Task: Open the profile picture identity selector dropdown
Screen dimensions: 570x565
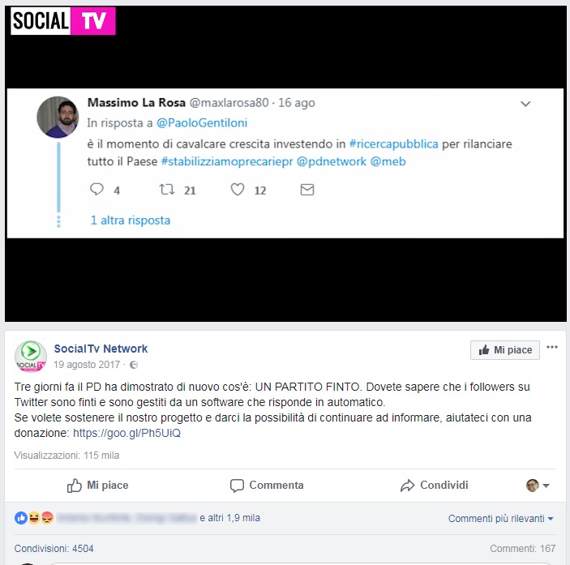Action: 538,486
